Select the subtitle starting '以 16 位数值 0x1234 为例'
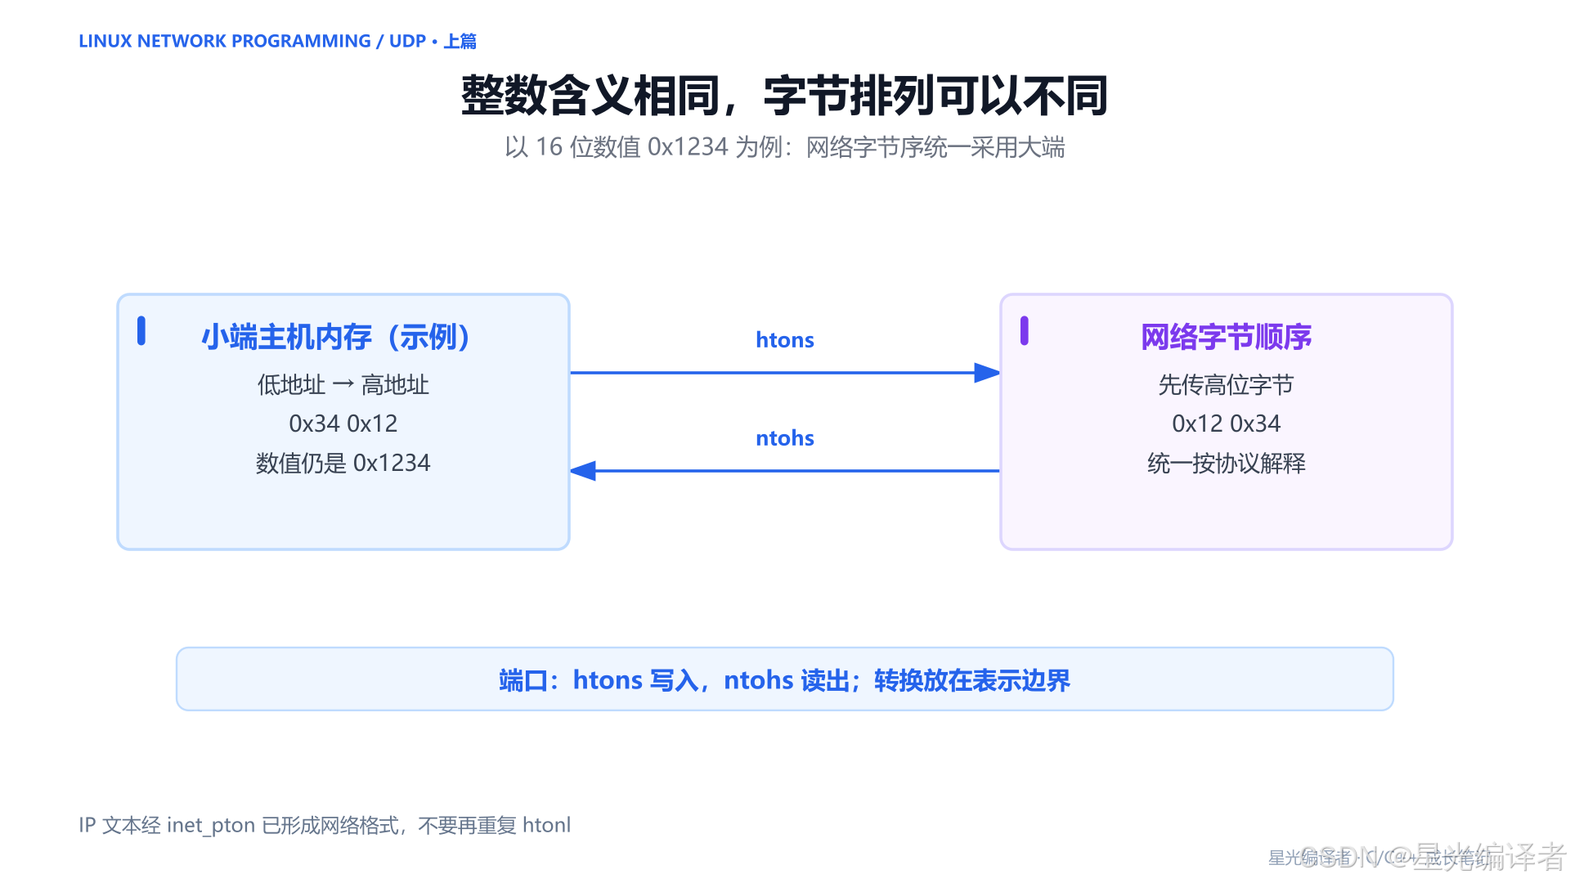This screenshot has width=1570, height=883. [784, 147]
